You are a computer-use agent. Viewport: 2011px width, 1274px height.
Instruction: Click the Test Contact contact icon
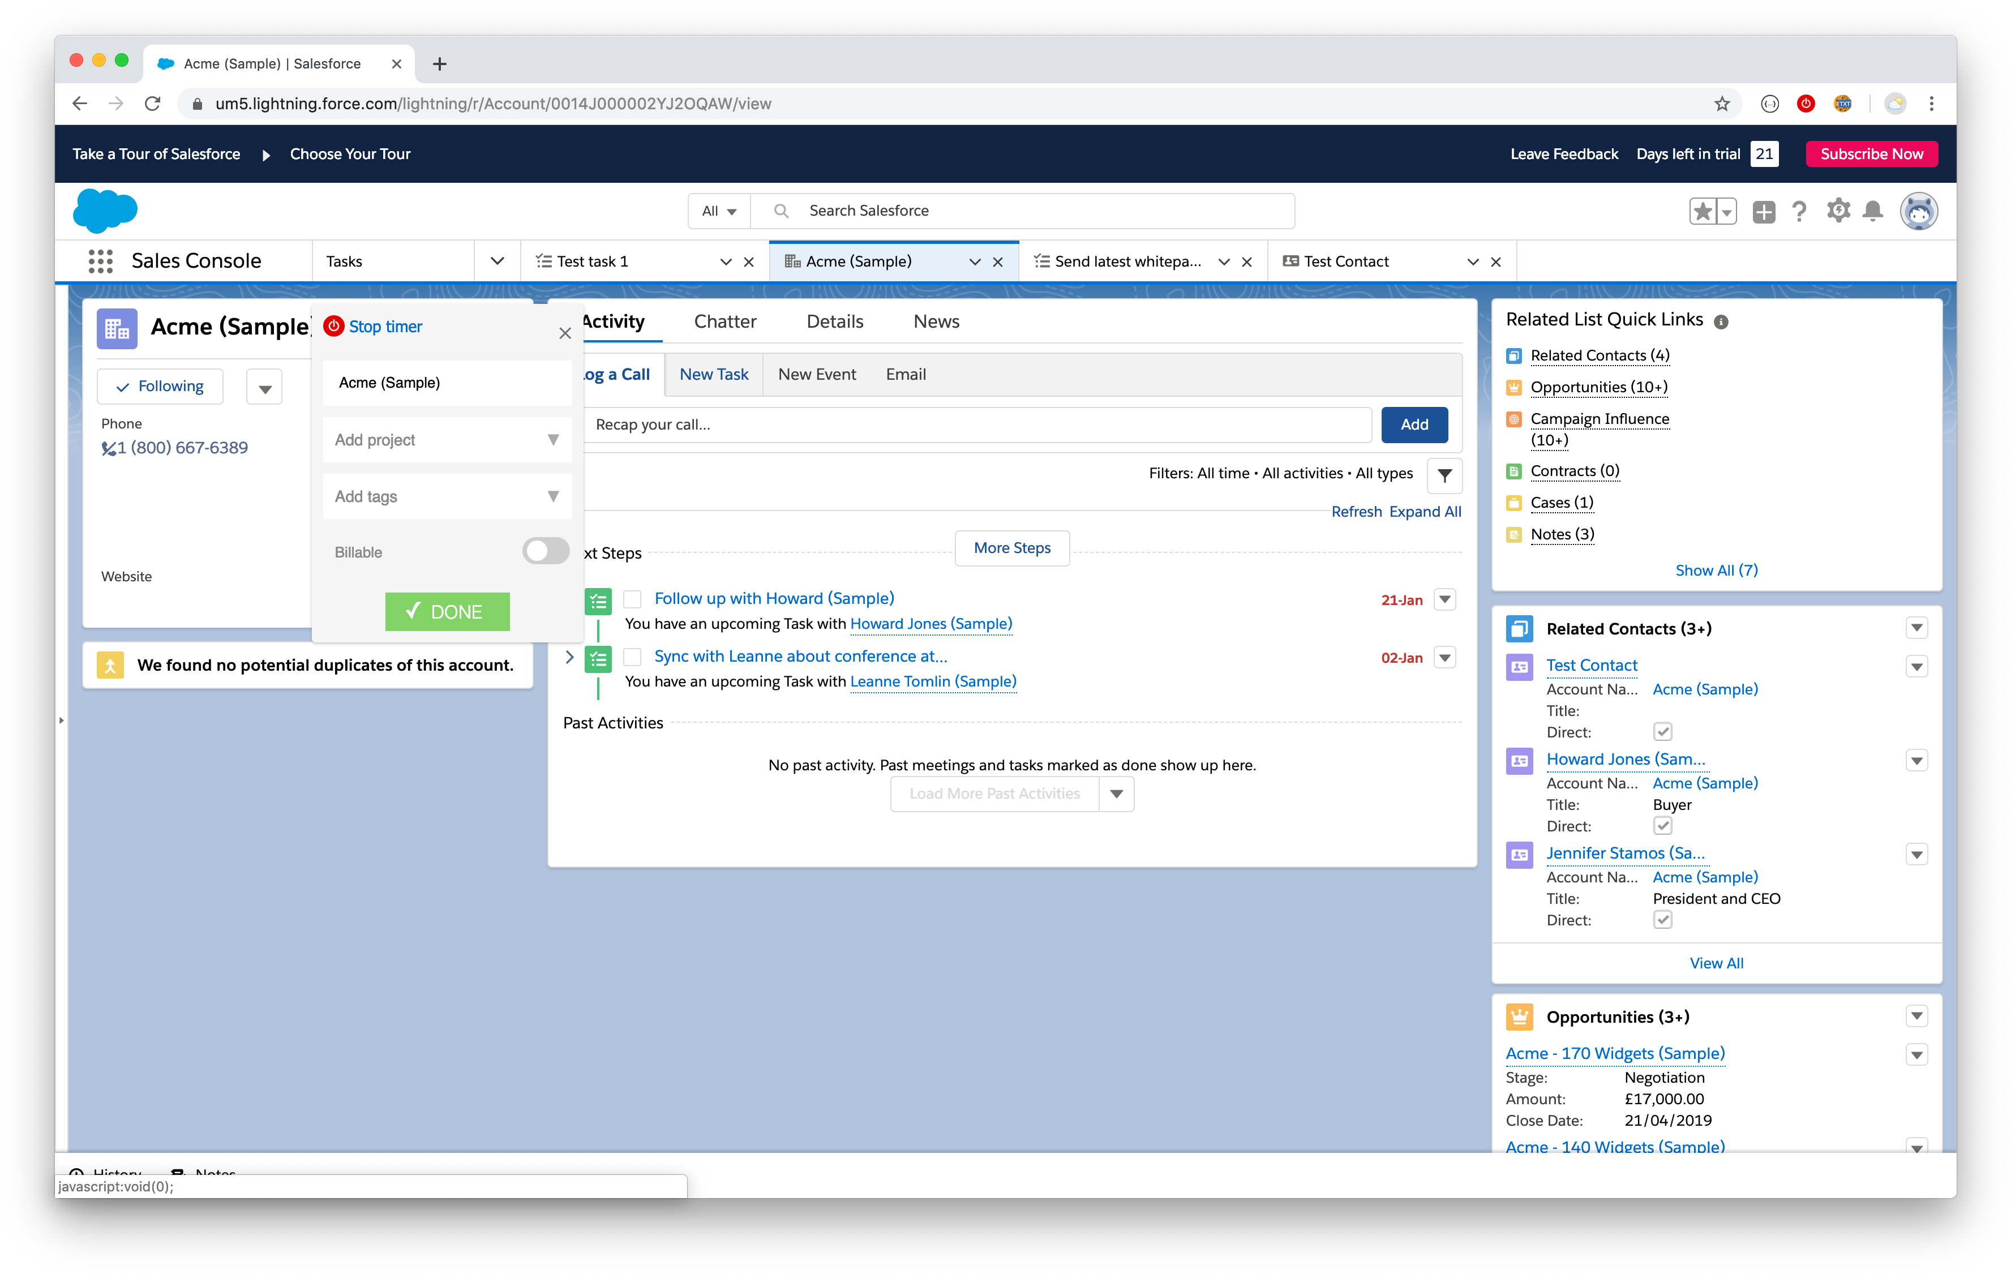pyautogui.click(x=1519, y=666)
